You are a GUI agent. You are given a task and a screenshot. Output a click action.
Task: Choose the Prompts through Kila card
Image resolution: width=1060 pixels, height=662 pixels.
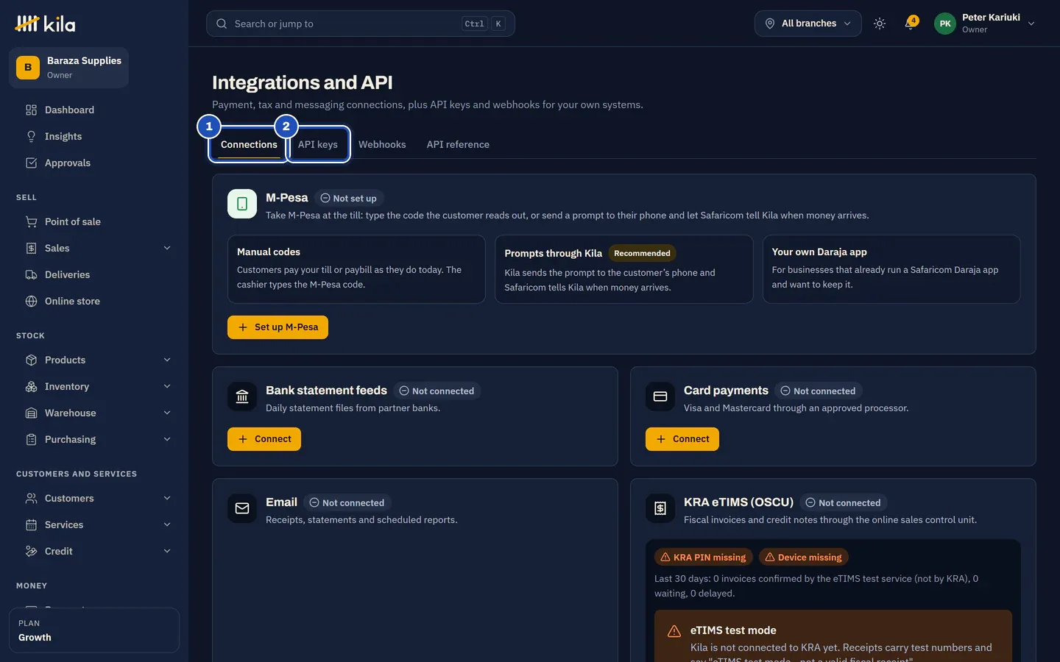click(x=624, y=269)
